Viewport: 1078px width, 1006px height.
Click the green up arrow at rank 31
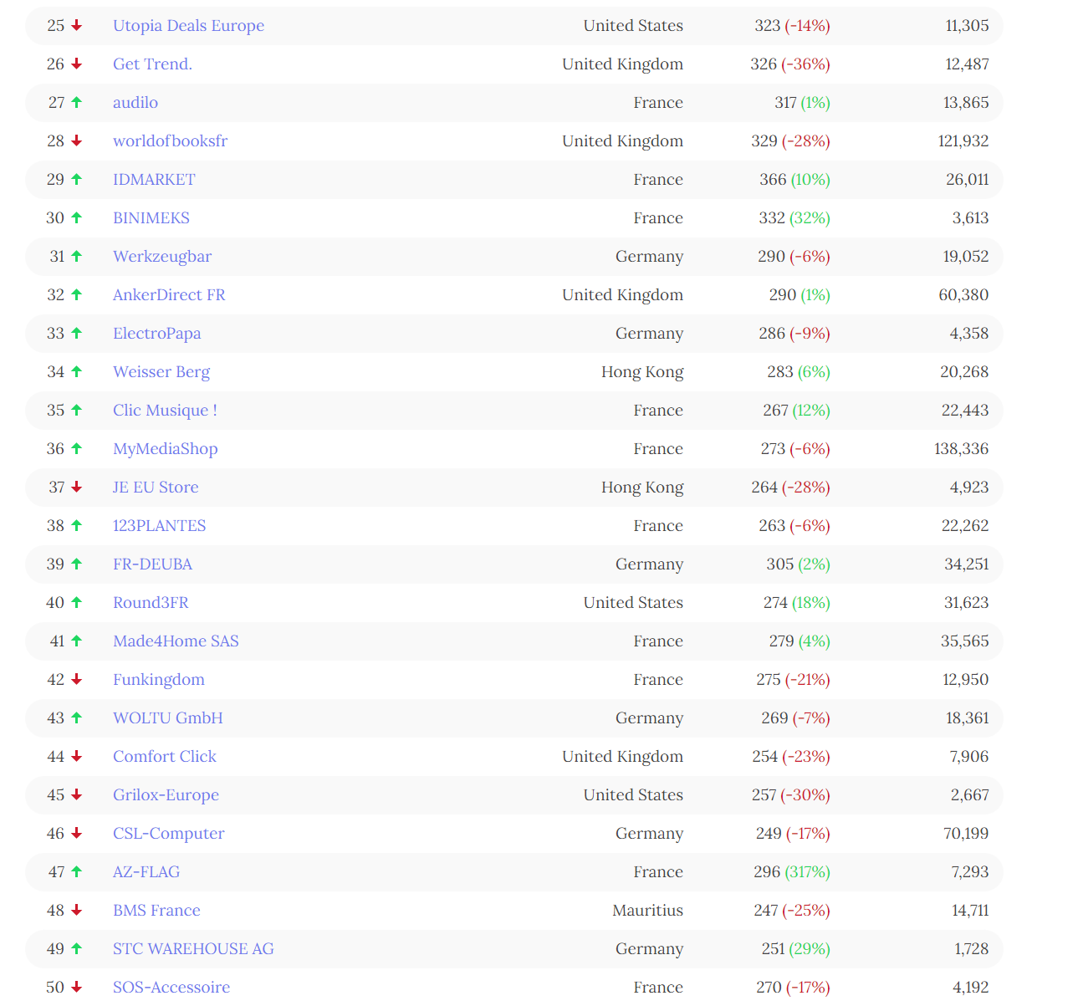pos(77,257)
